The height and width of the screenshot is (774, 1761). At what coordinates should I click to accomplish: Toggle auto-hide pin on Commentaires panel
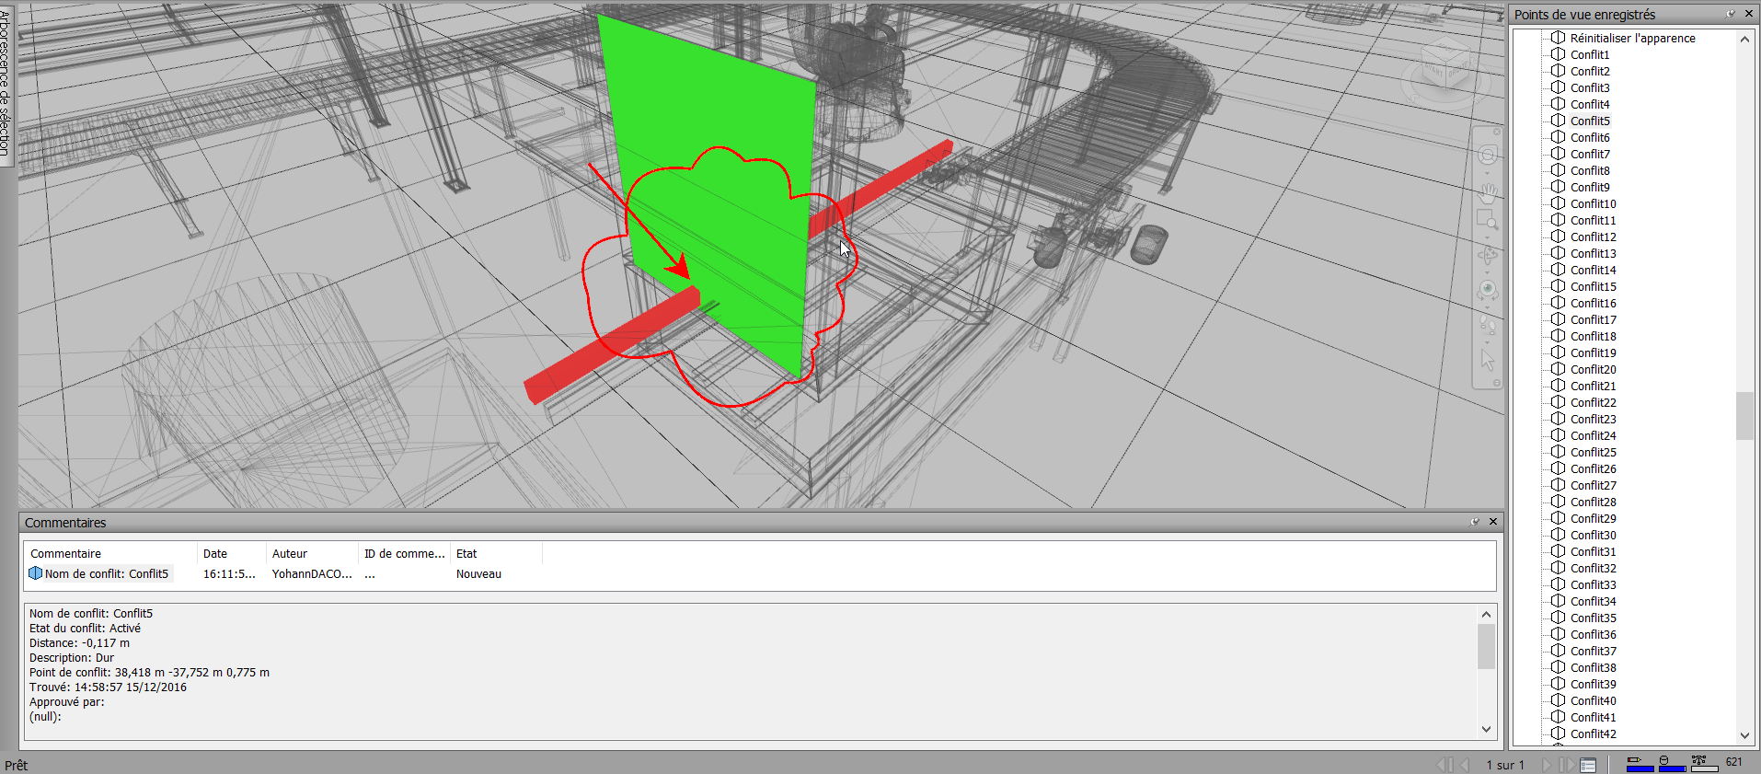click(x=1475, y=522)
